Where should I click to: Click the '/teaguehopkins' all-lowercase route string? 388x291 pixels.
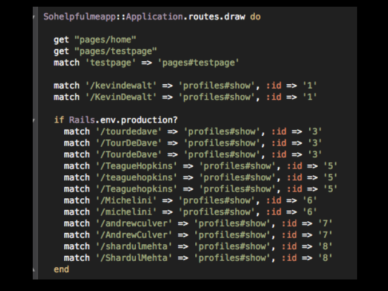(137, 178)
